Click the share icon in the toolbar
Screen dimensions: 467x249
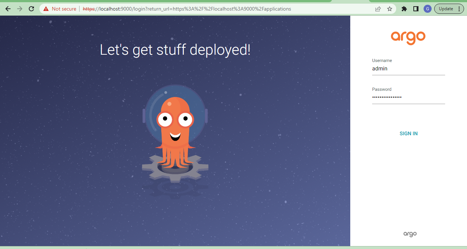[378, 8]
